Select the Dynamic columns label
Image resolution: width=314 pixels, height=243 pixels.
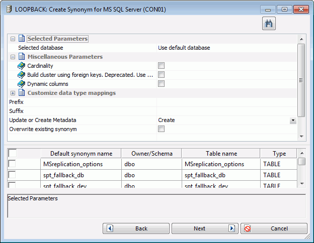[48, 84]
